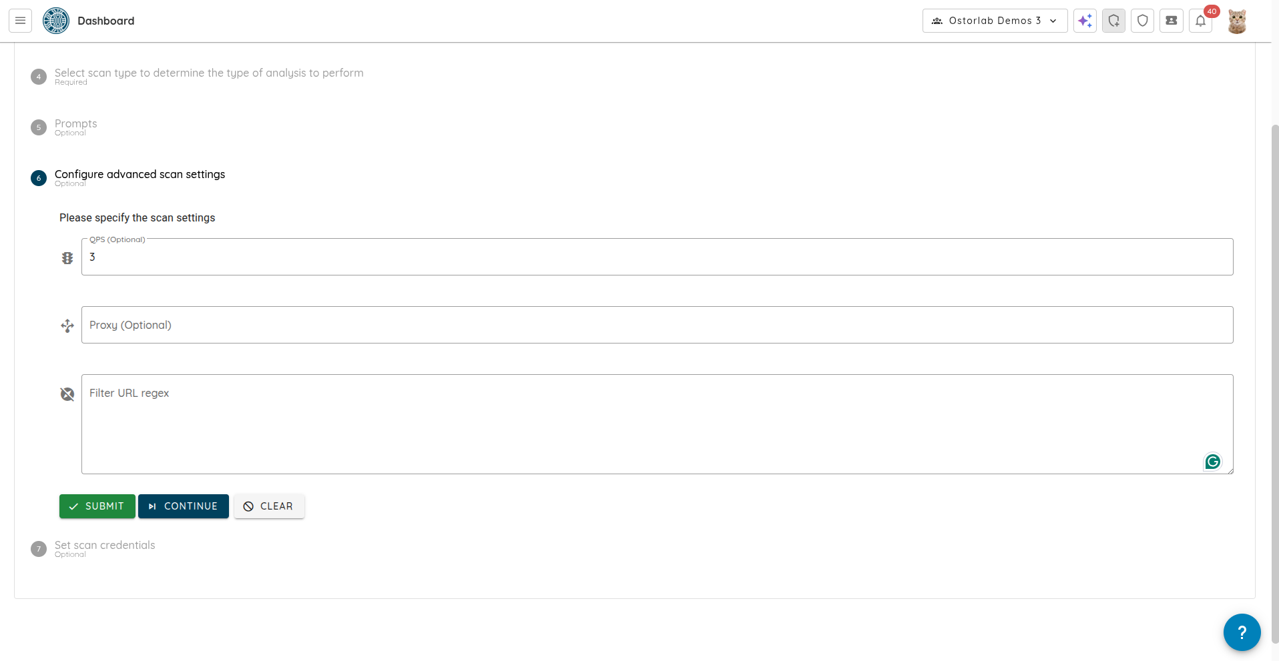1279x661 pixels.
Task: Click the Ostorlab logo
Action: [x=56, y=21]
